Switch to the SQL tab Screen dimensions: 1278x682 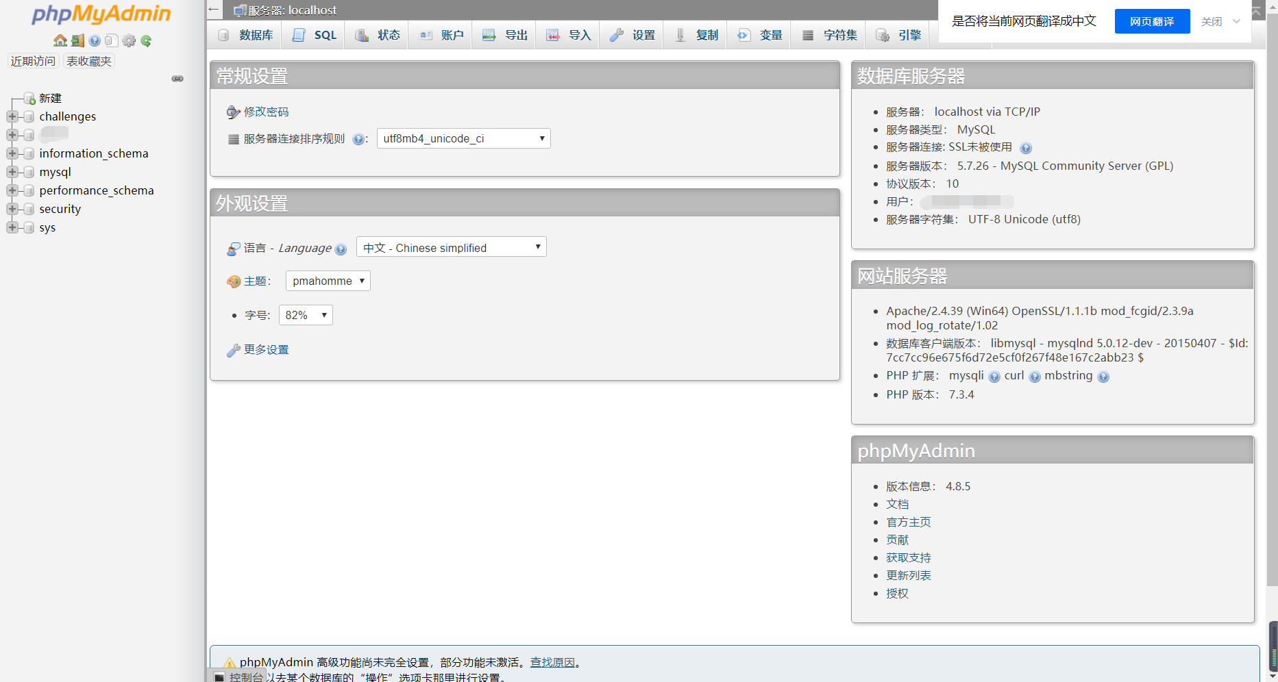click(x=312, y=35)
